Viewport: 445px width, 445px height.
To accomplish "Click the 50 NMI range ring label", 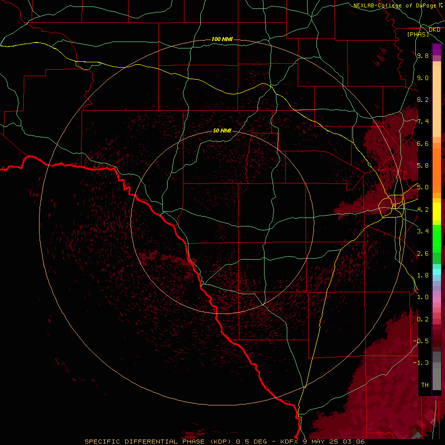I will pos(222,131).
